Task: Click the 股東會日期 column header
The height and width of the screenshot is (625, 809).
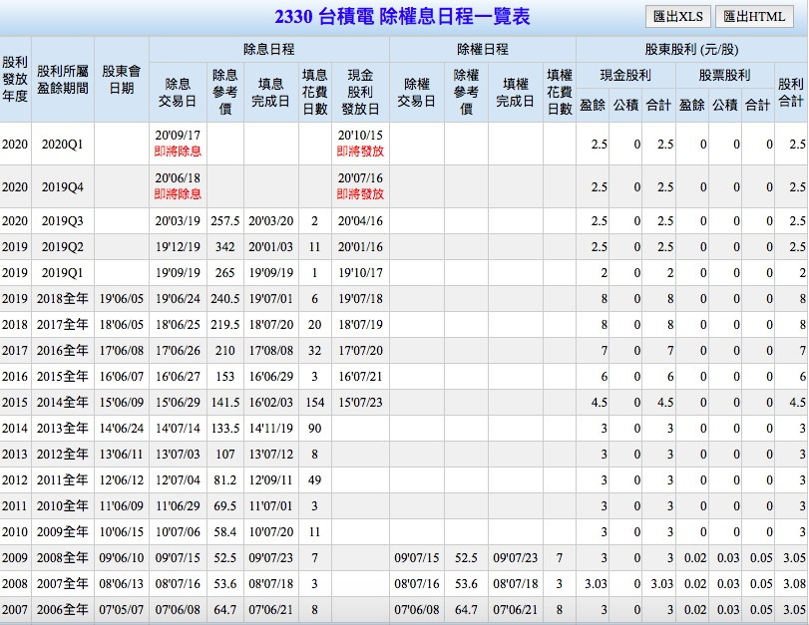Action: pyautogui.click(x=122, y=80)
